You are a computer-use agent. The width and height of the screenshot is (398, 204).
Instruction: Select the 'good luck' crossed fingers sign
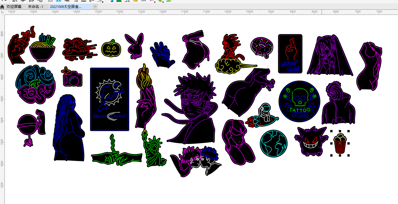(x=290, y=54)
